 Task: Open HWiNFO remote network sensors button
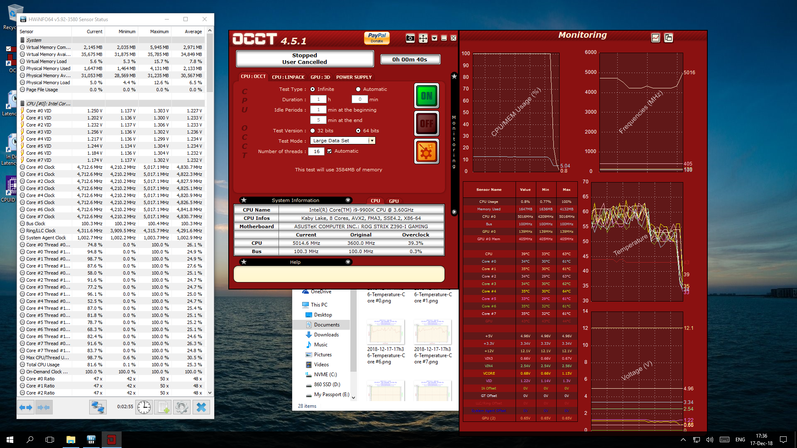pos(98,407)
